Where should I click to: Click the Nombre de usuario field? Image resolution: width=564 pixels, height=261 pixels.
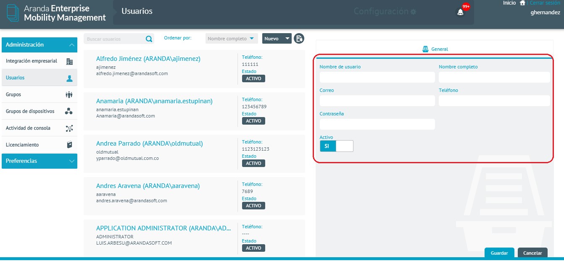click(x=377, y=77)
